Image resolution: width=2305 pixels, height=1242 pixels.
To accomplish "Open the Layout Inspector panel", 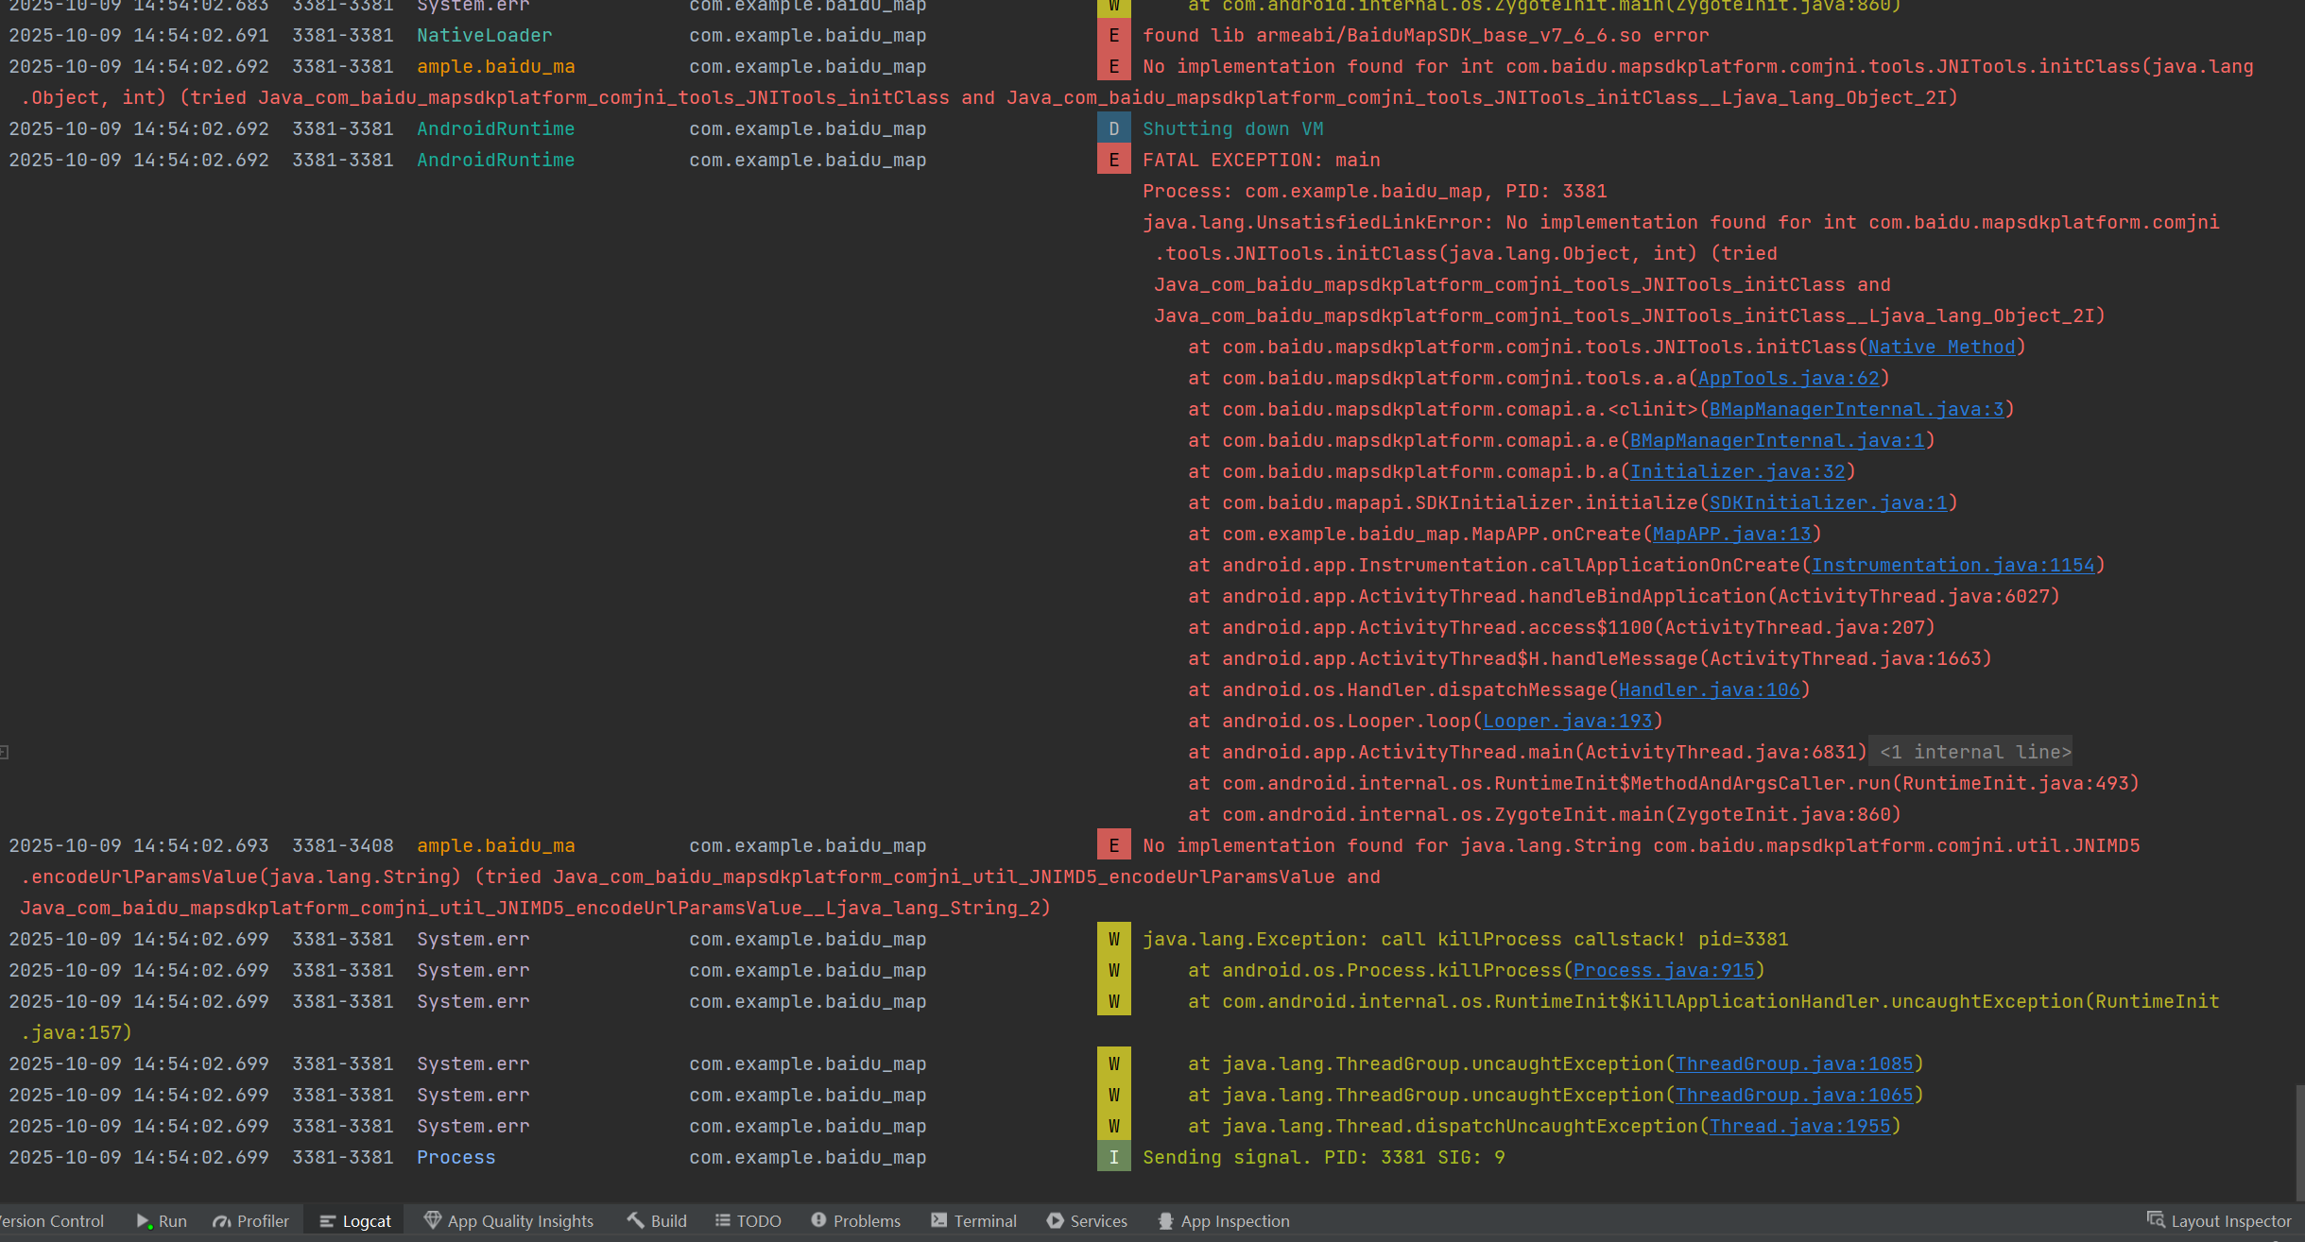I will 2219,1220.
